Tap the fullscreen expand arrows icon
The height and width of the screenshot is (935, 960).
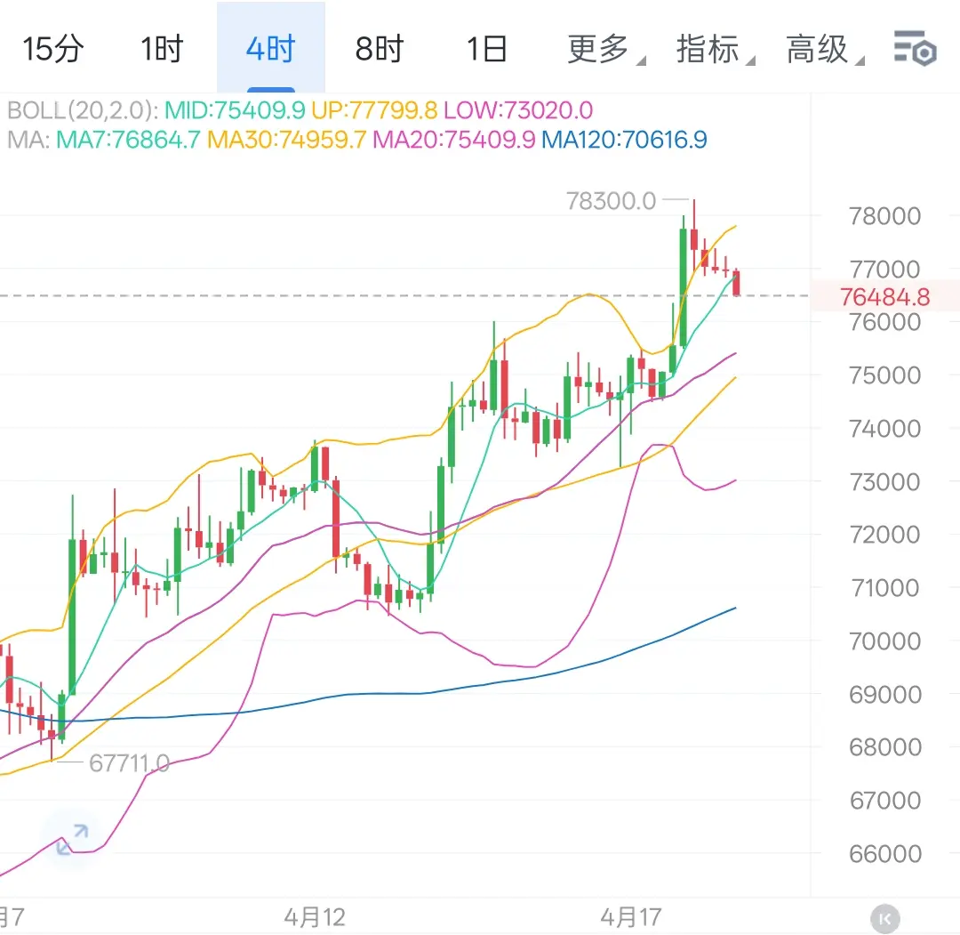pyautogui.click(x=72, y=839)
